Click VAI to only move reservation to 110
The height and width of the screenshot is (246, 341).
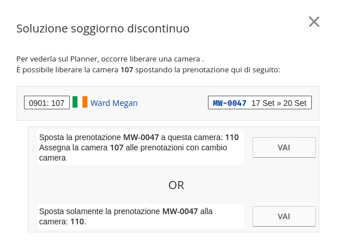point(284,216)
